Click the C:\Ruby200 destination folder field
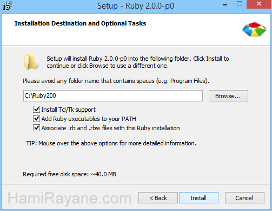This screenshot has height=211, width=272. click(113, 95)
